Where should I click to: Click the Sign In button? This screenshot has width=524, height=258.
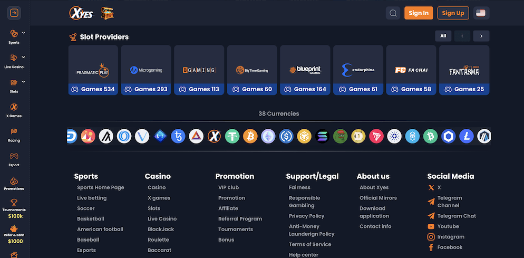419,13
